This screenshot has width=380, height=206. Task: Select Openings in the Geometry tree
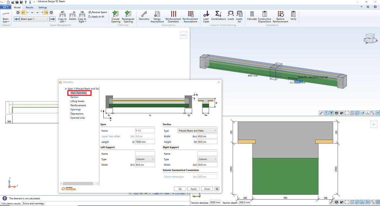[x=76, y=109]
